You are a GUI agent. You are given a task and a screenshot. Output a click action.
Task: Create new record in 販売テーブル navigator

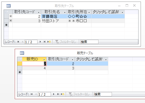coord(63,94)
